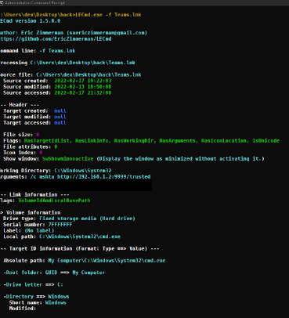Select the 'Command line: -f Teams.lnk' line
The image size is (289, 318).
(38, 51)
